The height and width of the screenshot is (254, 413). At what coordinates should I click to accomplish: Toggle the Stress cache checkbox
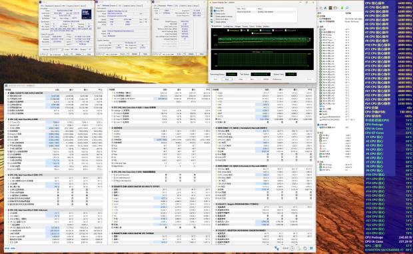pos(214,14)
